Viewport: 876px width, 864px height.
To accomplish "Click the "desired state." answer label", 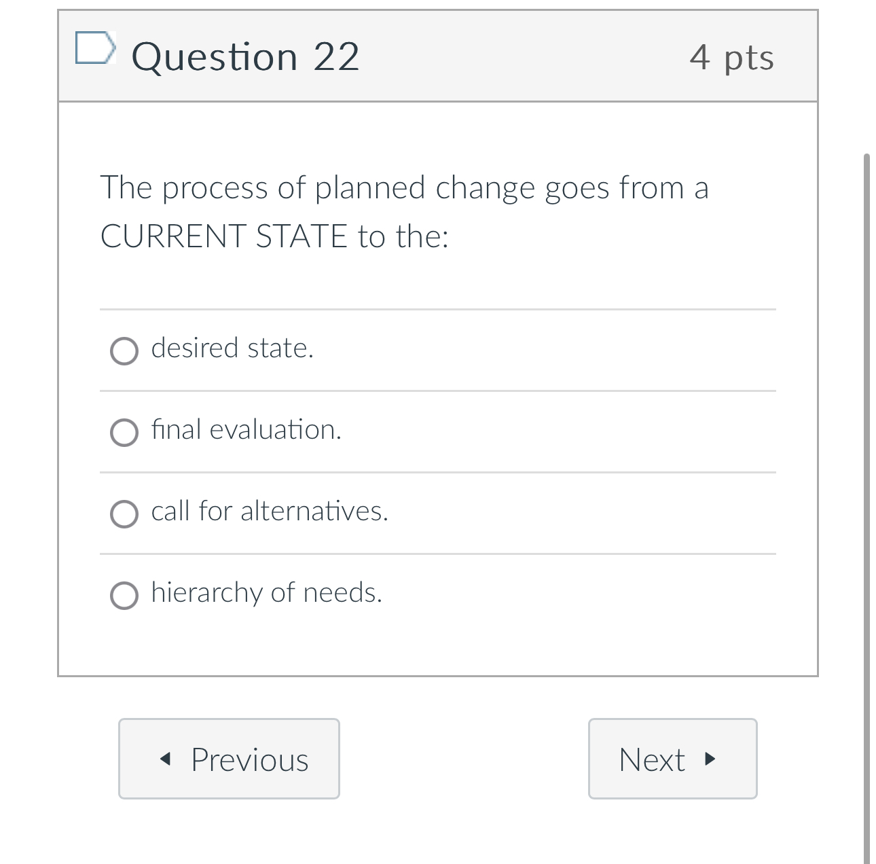I will 232,348.
